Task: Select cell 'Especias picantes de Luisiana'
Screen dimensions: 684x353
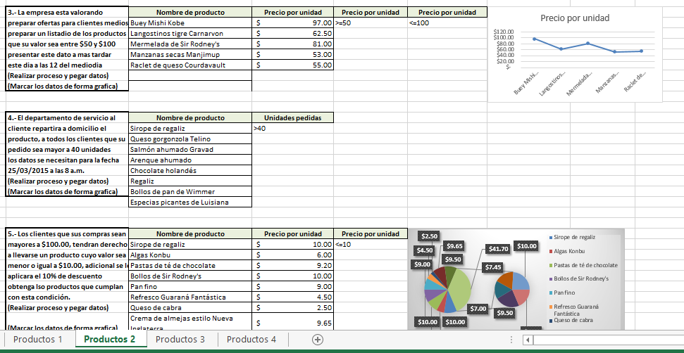Action: click(190, 202)
